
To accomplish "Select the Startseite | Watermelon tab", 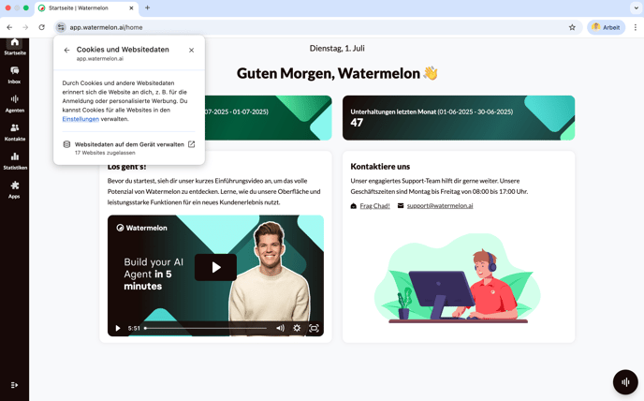I will pyautogui.click(x=86, y=7).
